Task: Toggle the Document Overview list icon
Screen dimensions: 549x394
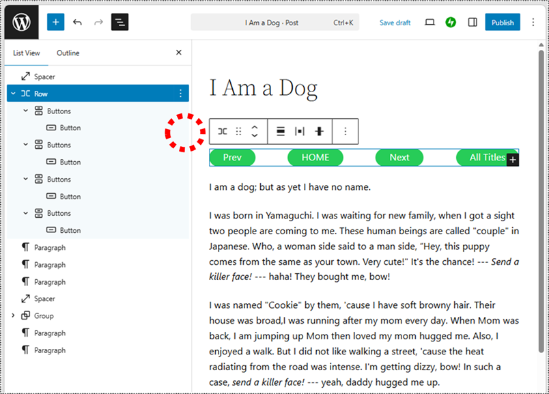Action: tap(120, 22)
